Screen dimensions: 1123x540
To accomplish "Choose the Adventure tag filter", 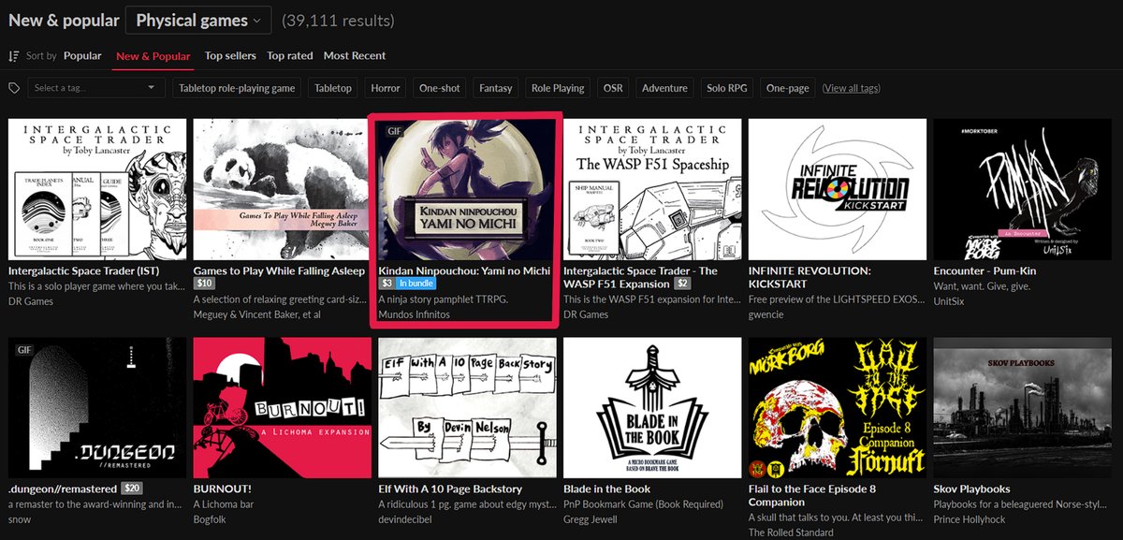I will (664, 88).
